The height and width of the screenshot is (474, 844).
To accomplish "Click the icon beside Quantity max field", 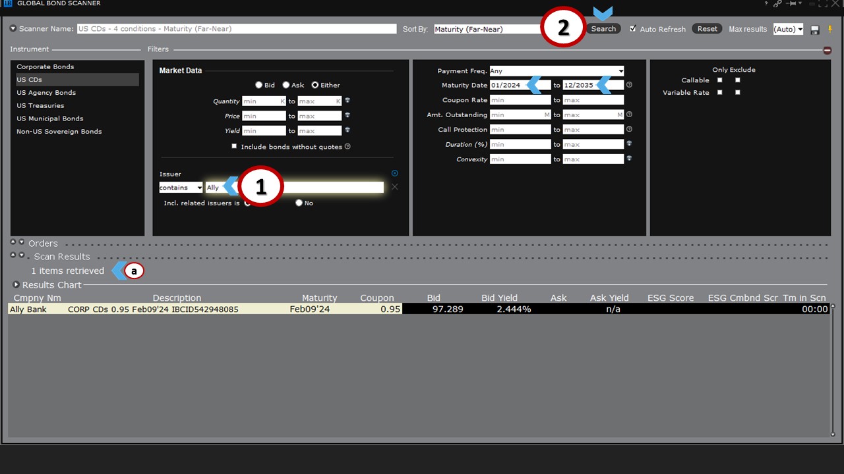I will [347, 101].
